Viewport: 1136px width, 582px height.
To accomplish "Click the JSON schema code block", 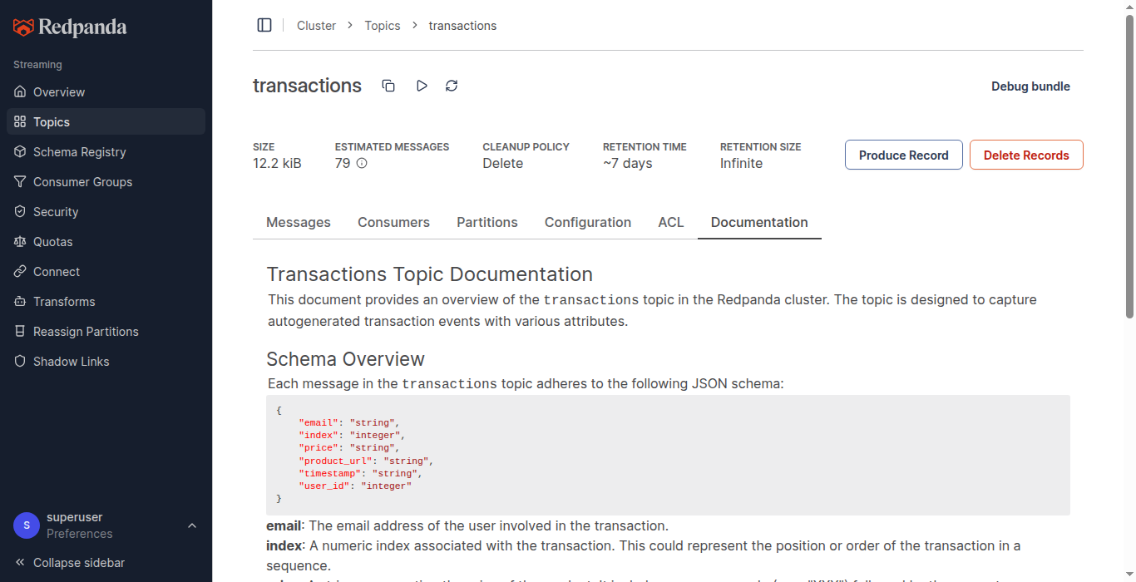I will [x=668, y=455].
